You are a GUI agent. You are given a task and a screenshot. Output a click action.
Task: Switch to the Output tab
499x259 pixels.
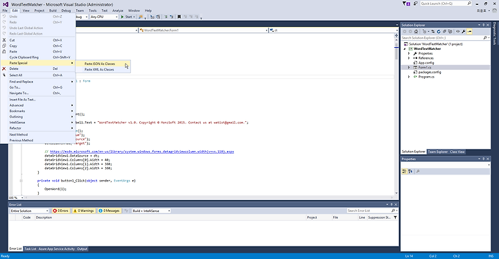coord(82,249)
